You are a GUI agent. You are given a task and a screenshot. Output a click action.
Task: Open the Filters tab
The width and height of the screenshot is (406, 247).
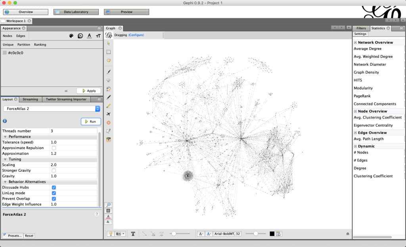coord(361,28)
